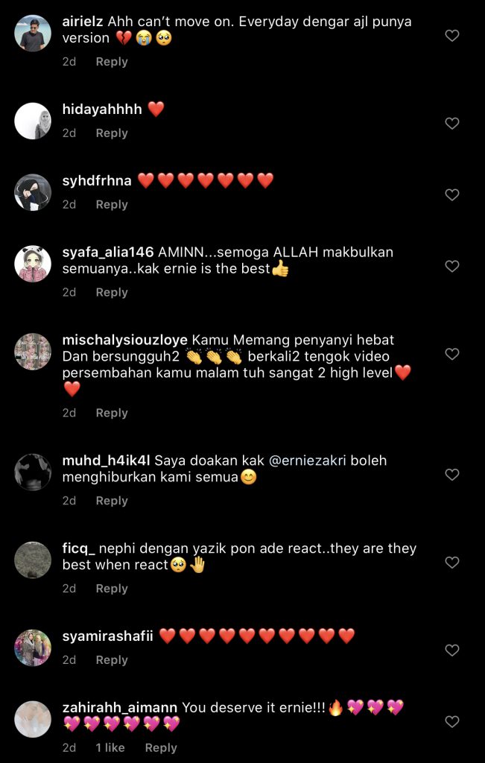Open syafa_alia146's profile avatar
The height and width of the screenshot is (763, 485).
point(33,264)
